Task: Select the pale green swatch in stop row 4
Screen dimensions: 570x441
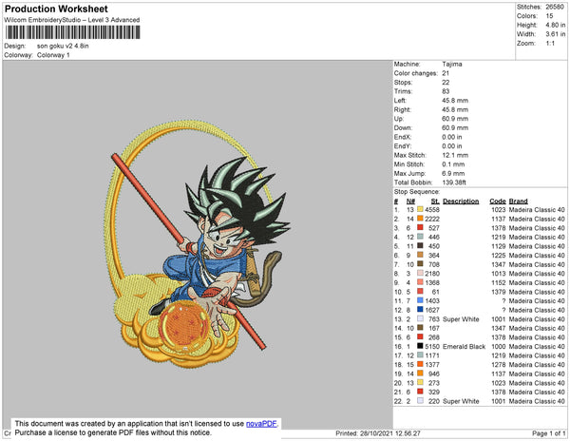Action: (420, 237)
